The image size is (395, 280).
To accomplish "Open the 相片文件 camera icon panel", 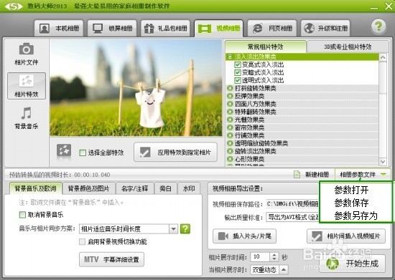I will click(x=26, y=54).
